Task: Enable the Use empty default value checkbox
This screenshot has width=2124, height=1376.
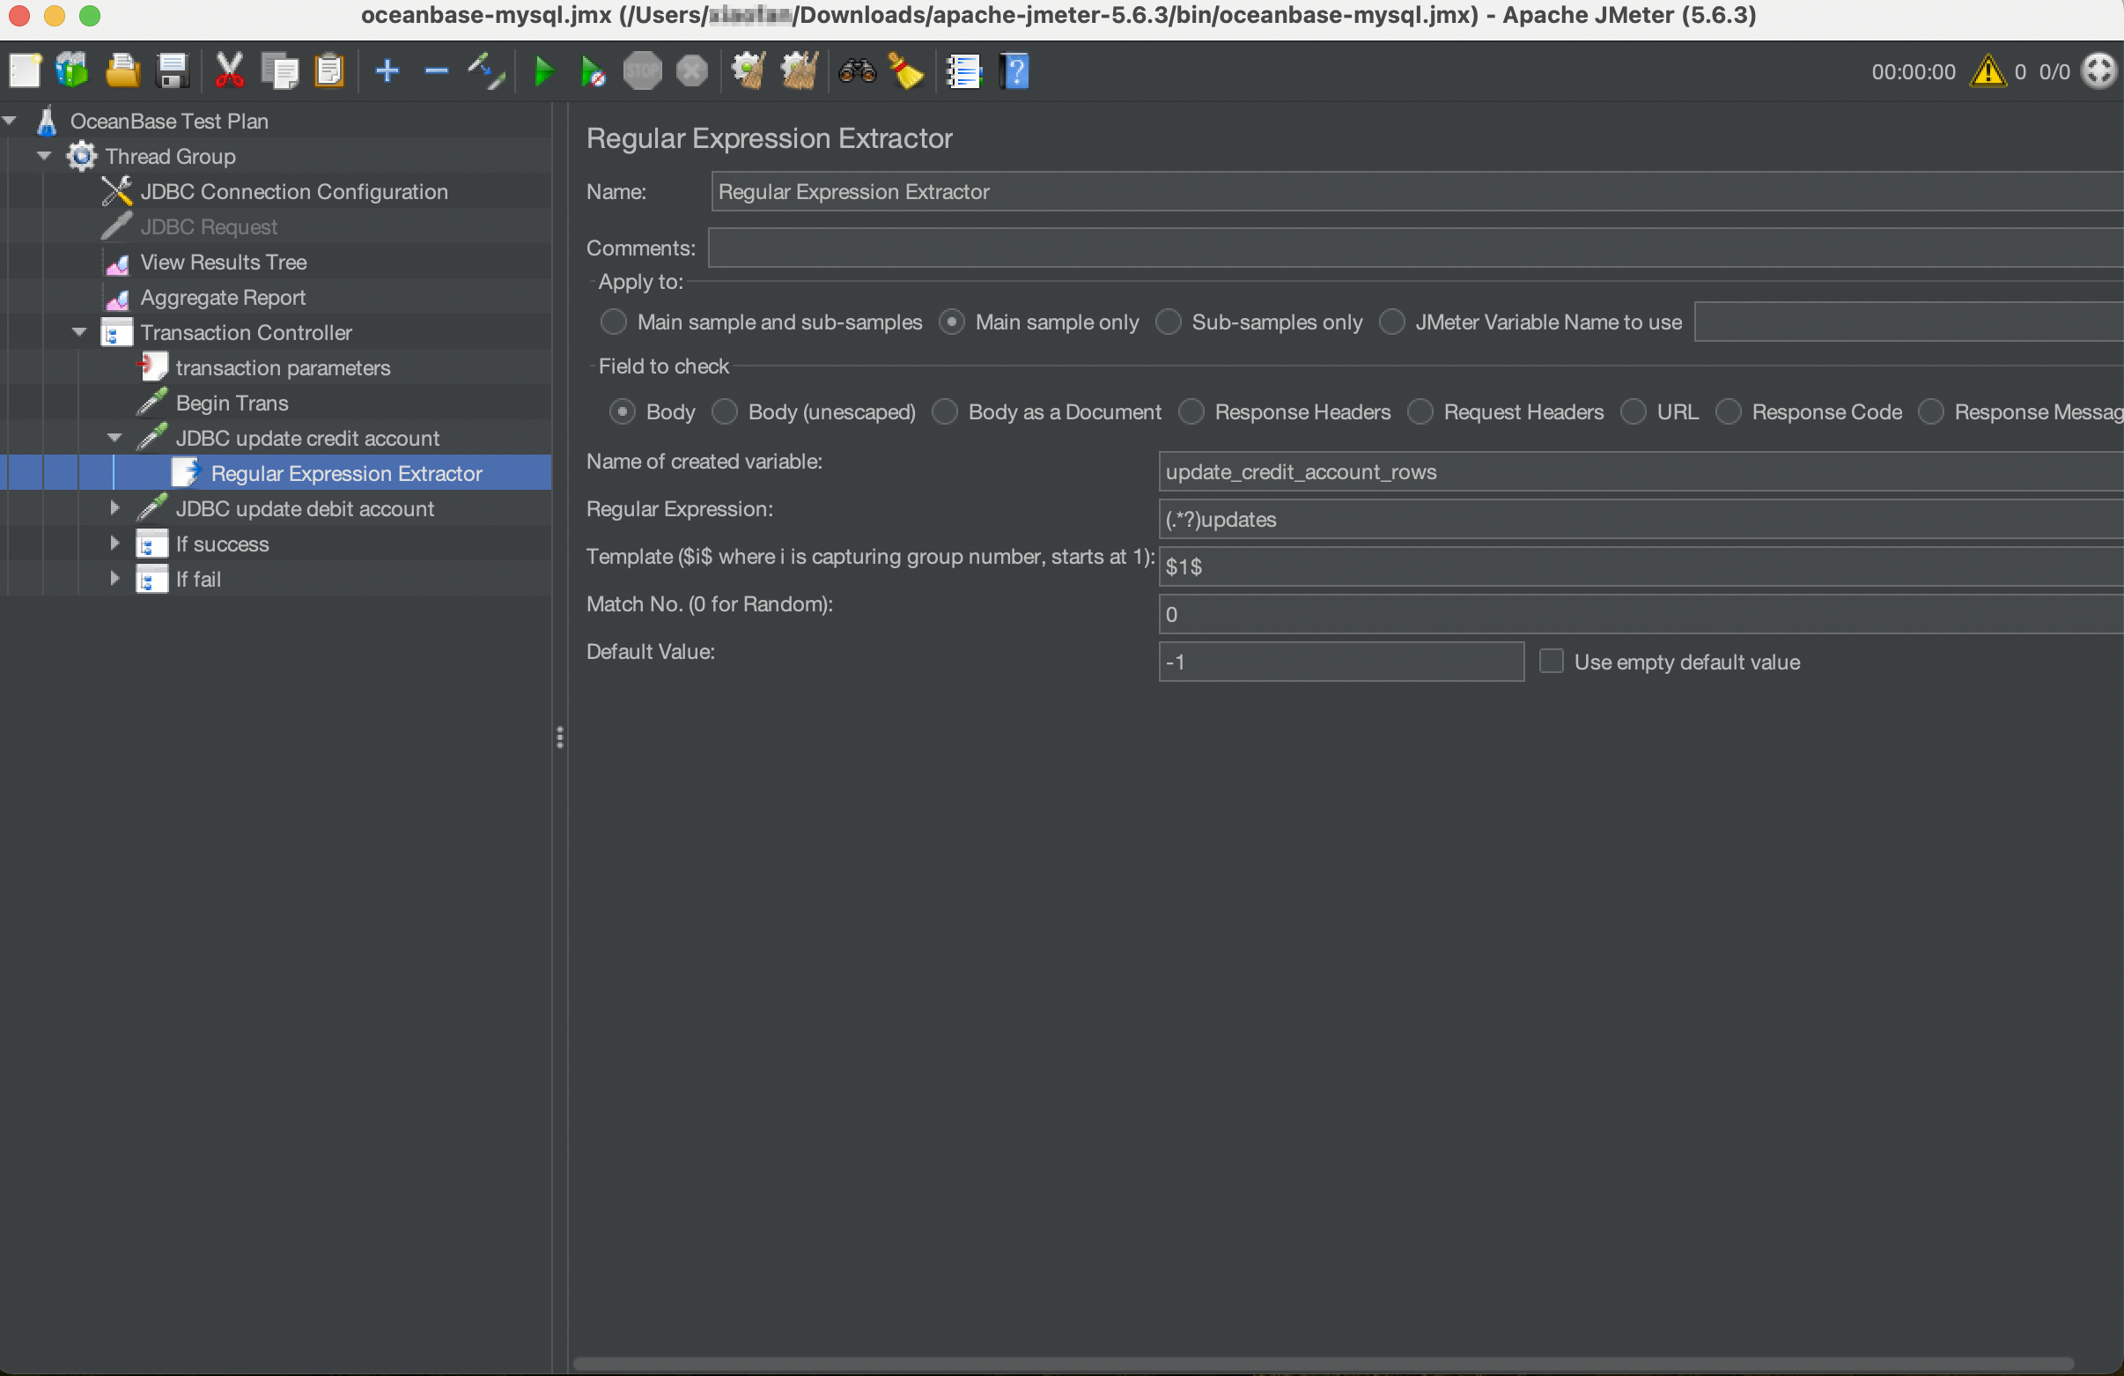Action: pos(1551,661)
